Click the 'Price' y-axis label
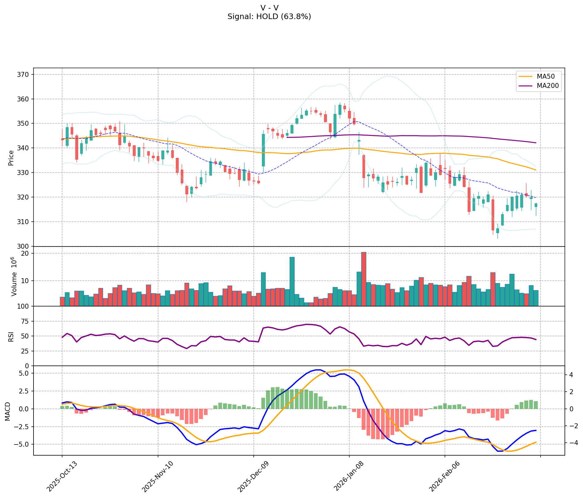The height and width of the screenshot is (498, 583). pos(11,158)
